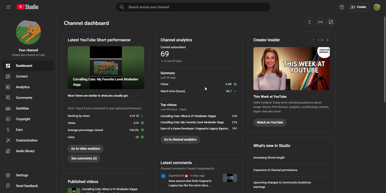
Task: Click the Content sidebar icon
Action: pyautogui.click(x=8, y=76)
